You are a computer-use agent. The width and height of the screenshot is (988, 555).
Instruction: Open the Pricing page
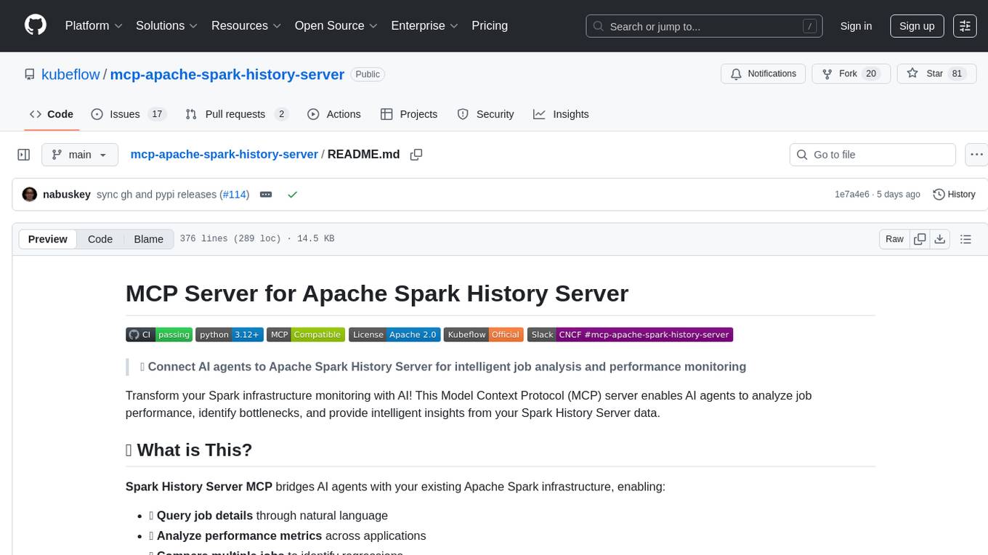point(490,26)
